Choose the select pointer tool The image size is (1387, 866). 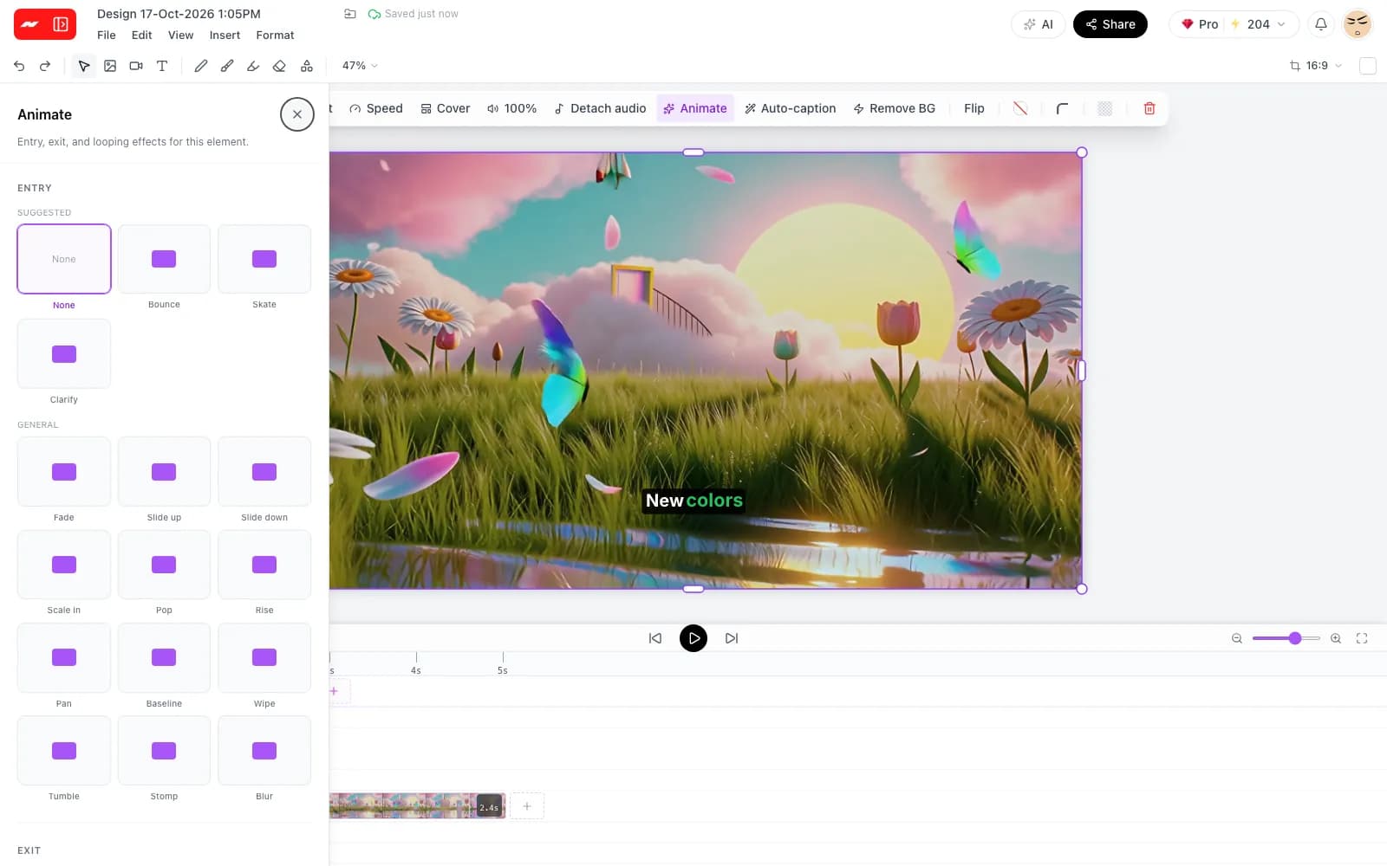pos(84,66)
